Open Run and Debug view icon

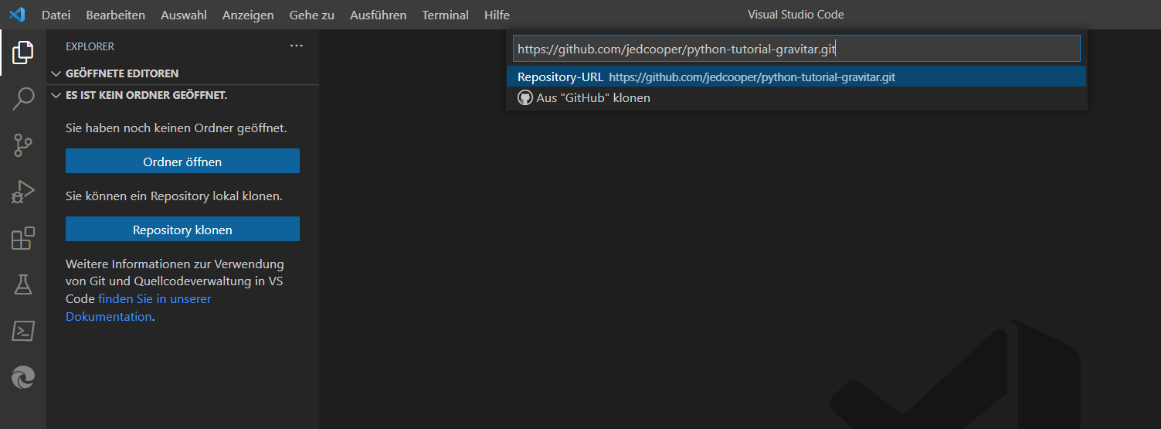23,191
